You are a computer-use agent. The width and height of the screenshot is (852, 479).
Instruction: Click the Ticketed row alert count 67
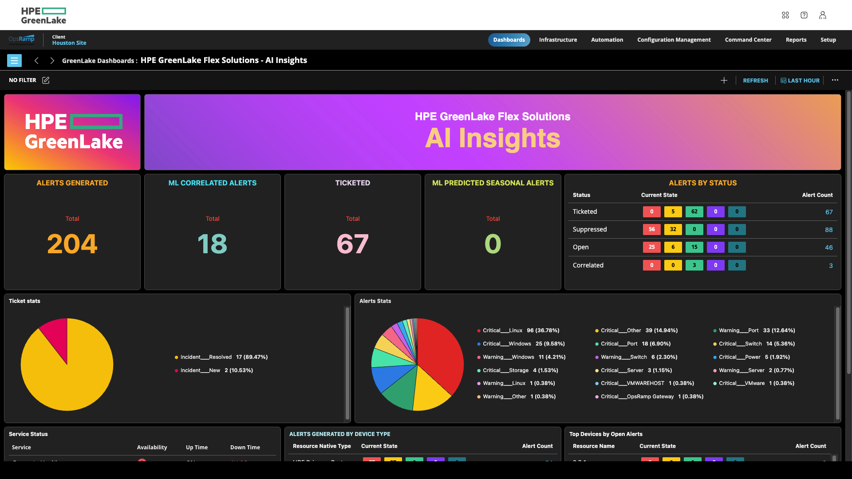[828, 212]
